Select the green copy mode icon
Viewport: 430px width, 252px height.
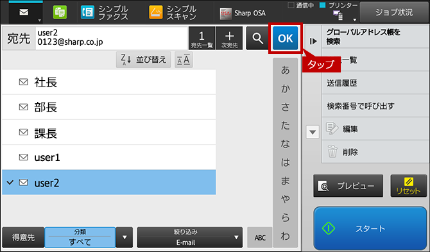point(60,13)
